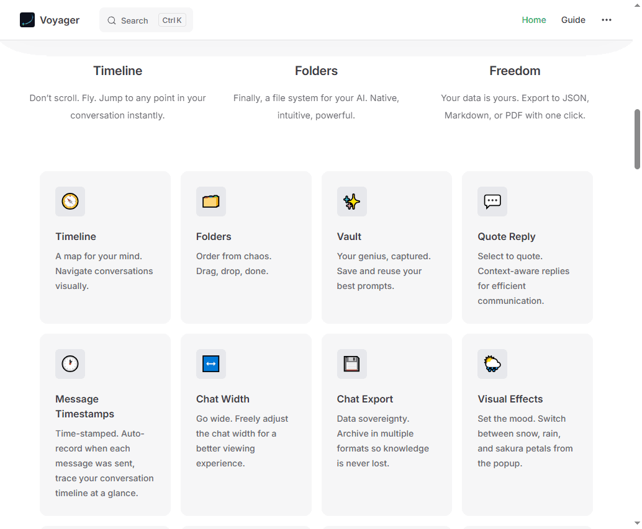
Task: Click the Ctrl K shortcut badge
Action: point(172,20)
